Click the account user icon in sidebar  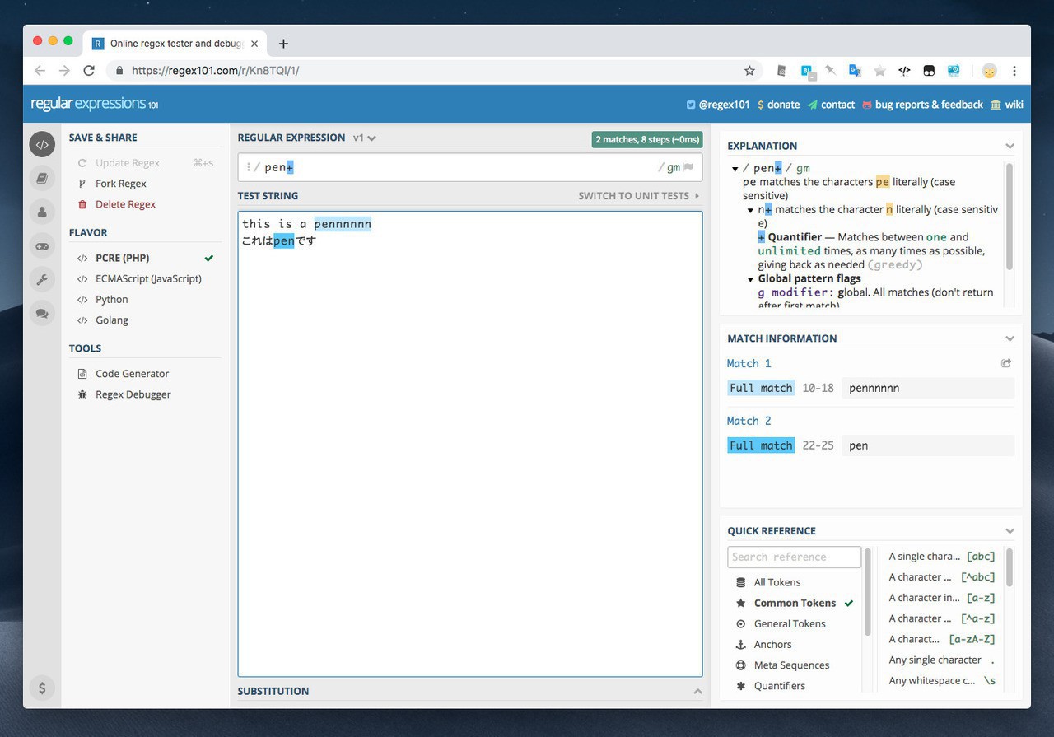(x=42, y=212)
